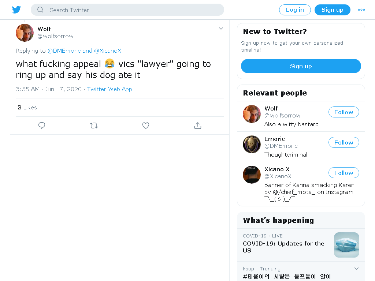The height and width of the screenshot is (281, 375).
Task: Follow Xicano X in Relevant people
Action: pyautogui.click(x=344, y=173)
